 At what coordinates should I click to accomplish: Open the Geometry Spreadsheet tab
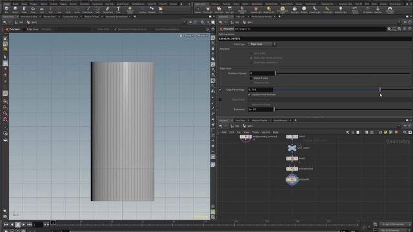[x=116, y=17]
